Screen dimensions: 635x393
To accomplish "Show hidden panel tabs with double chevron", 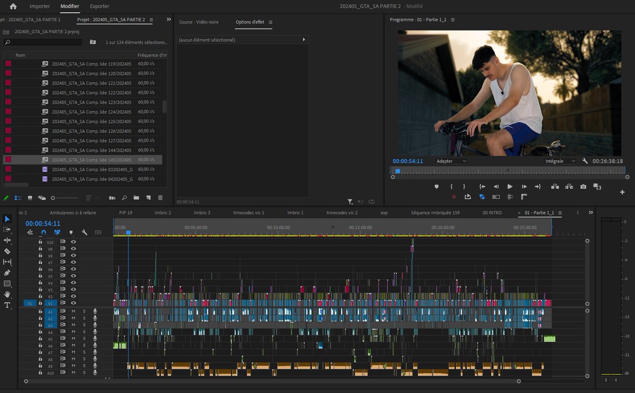I will (x=169, y=20).
